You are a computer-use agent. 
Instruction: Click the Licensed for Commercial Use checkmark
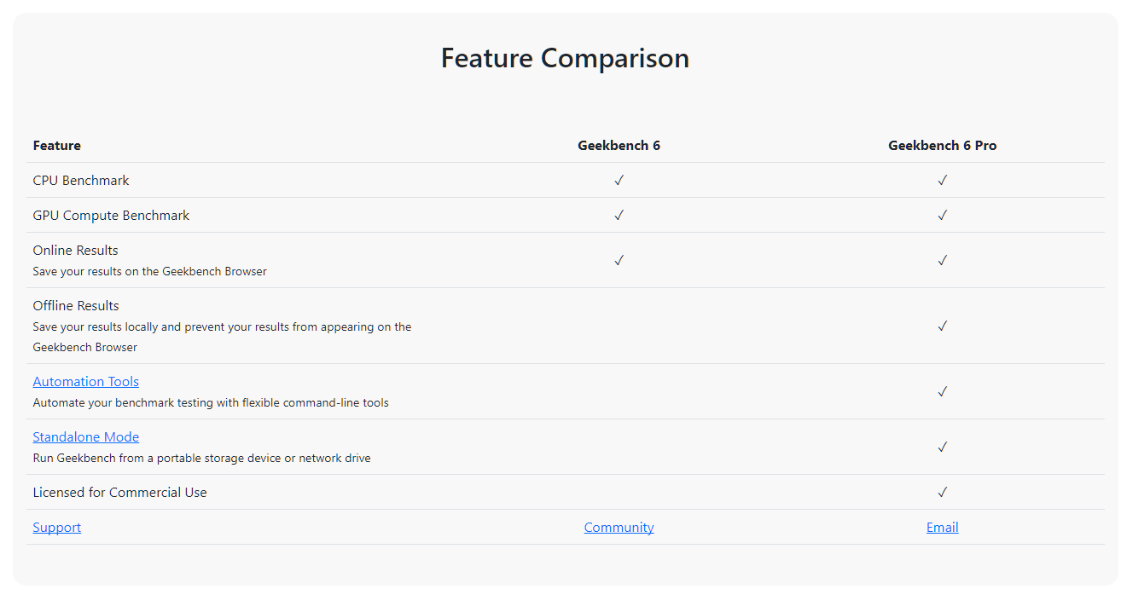(x=942, y=493)
